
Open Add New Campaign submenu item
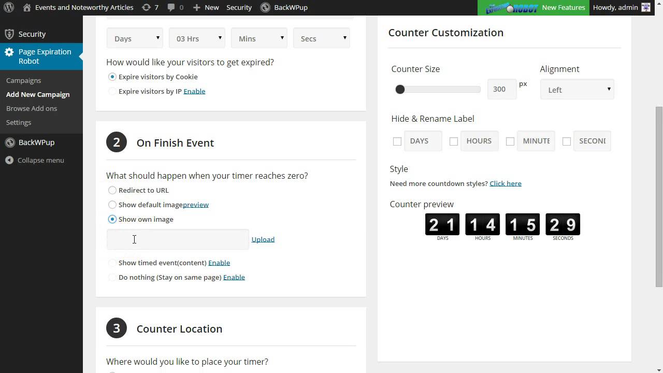click(38, 94)
